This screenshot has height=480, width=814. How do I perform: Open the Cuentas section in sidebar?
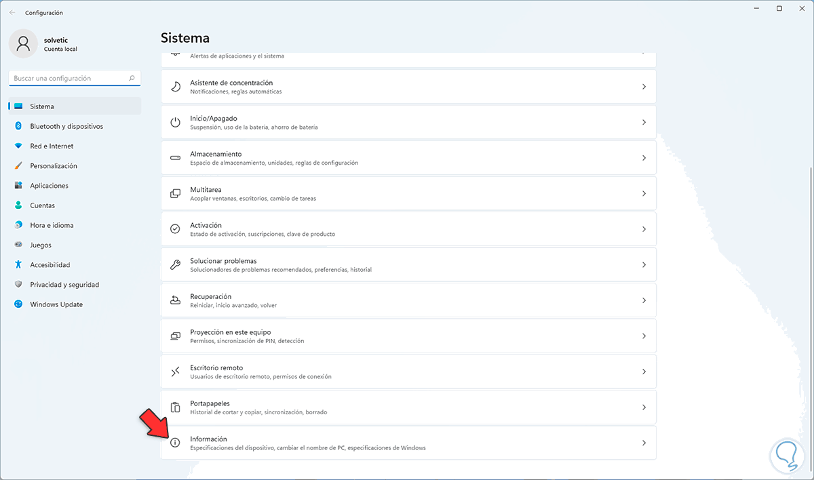pyautogui.click(x=43, y=205)
